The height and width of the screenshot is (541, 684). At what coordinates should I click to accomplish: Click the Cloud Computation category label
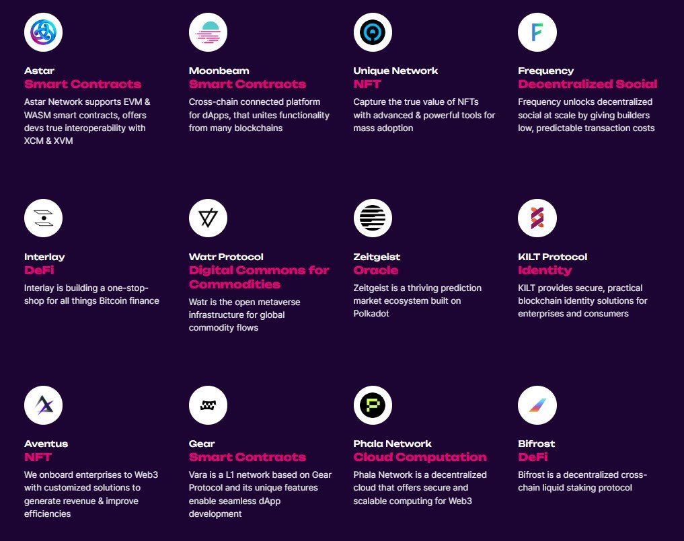[420, 457]
